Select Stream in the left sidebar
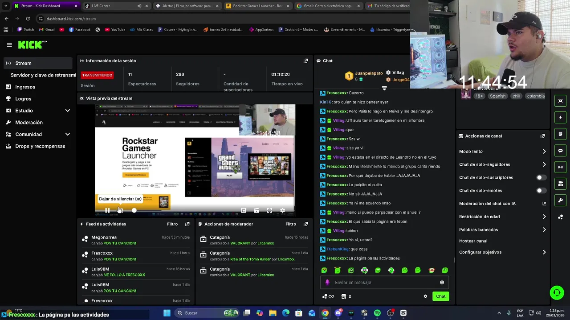The height and width of the screenshot is (320, 570). pyautogui.click(x=38, y=63)
